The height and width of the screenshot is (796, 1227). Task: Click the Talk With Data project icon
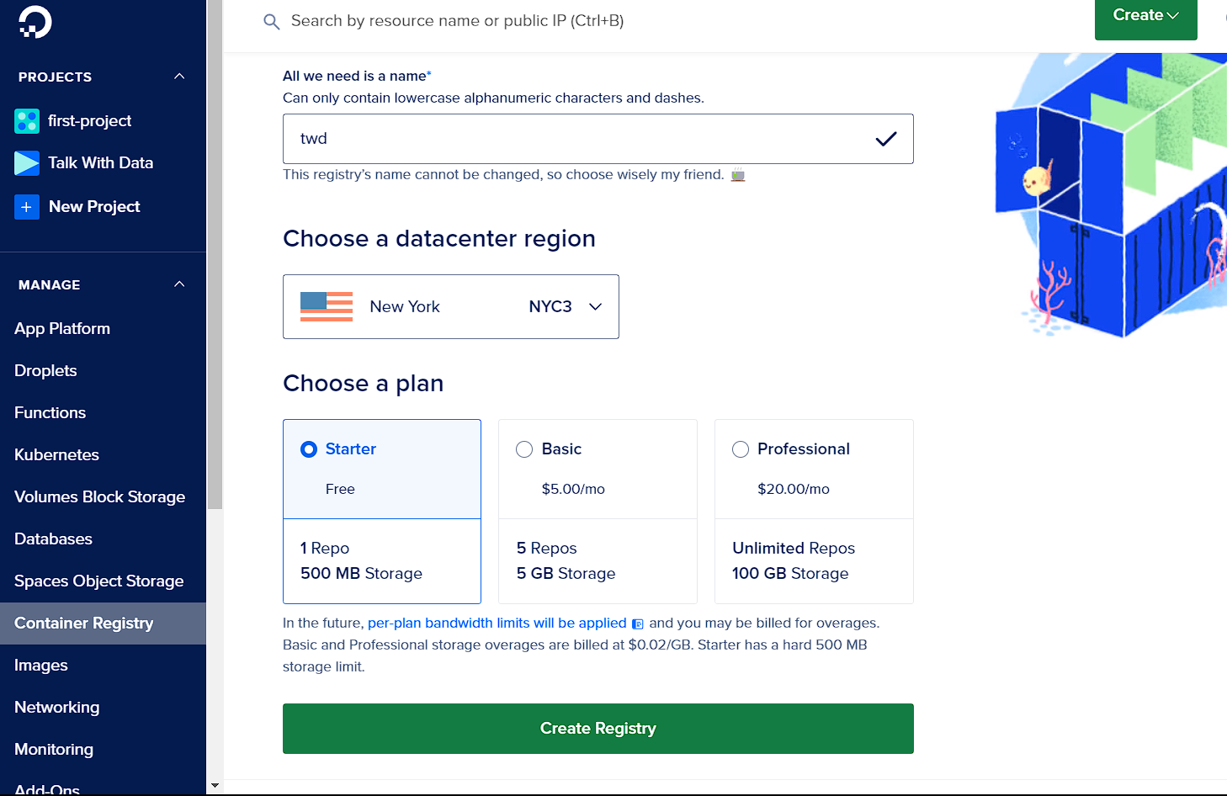pos(27,163)
